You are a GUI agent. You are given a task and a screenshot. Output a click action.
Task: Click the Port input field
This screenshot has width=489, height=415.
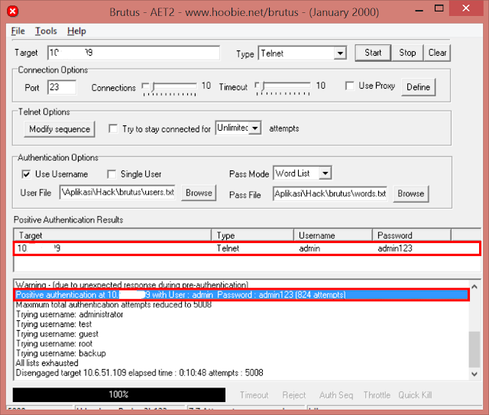(62, 87)
